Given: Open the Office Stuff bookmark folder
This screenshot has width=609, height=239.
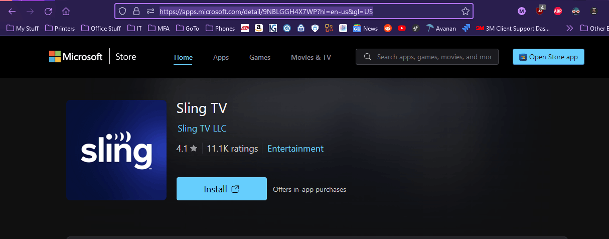Looking at the screenshot, I should 101,28.
